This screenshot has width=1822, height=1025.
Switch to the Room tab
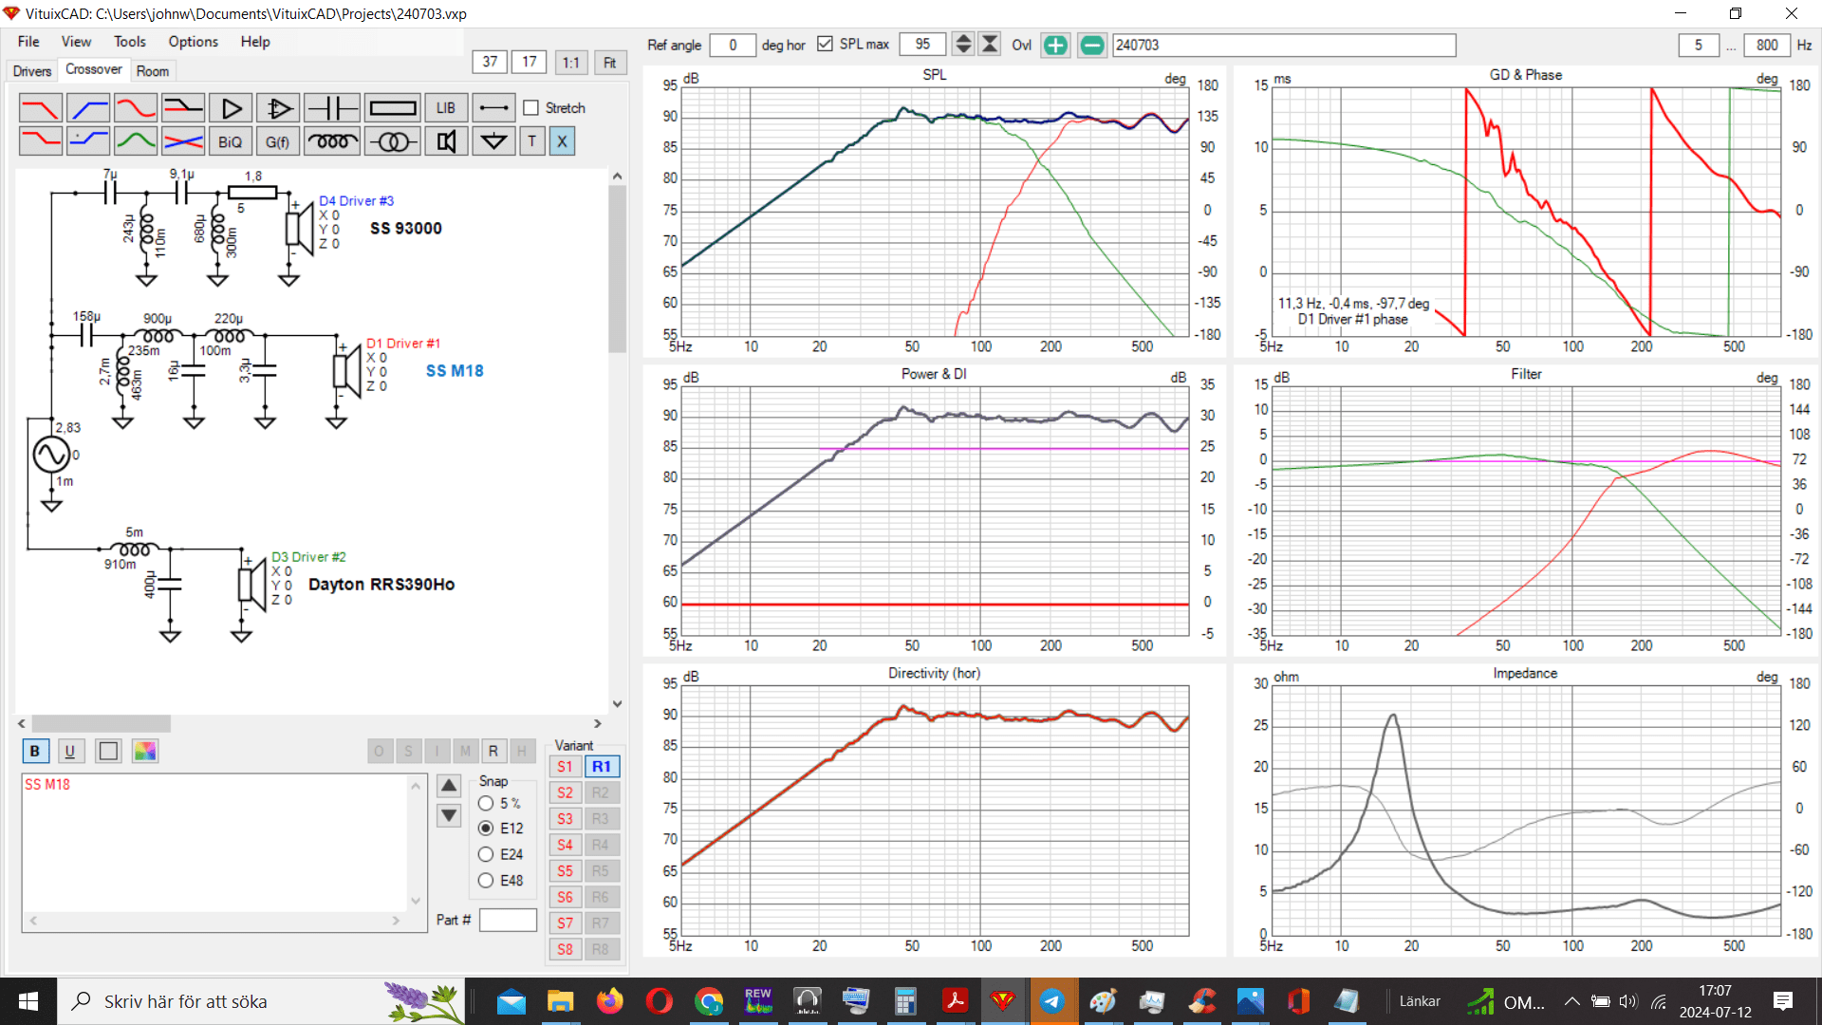tap(152, 71)
